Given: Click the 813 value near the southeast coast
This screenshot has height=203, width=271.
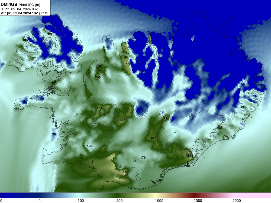Looking at the screenshot, I should click(x=191, y=156).
